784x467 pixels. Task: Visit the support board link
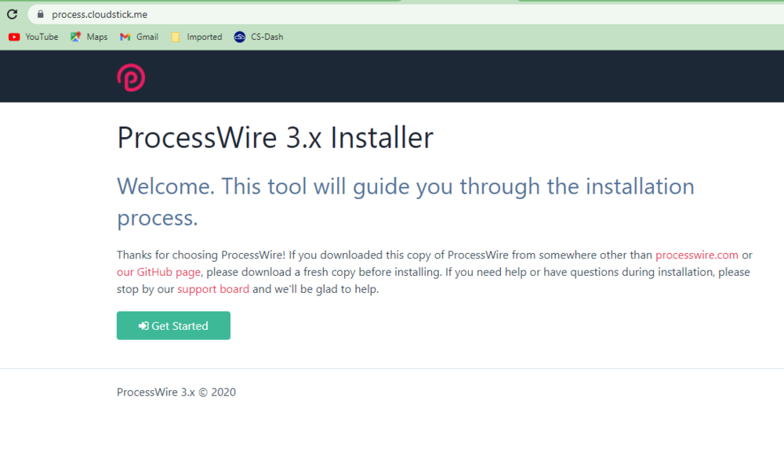pyautogui.click(x=213, y=289)
